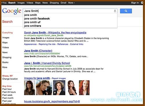
Task: Select Shopping in the left sidebar
Action: [x=7, y=57]
